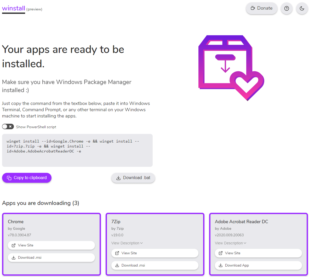Viewport: 309px width, 277px height.
Task: Click the Adobe Acrobat Reader DC title
Action: [241, 222]
